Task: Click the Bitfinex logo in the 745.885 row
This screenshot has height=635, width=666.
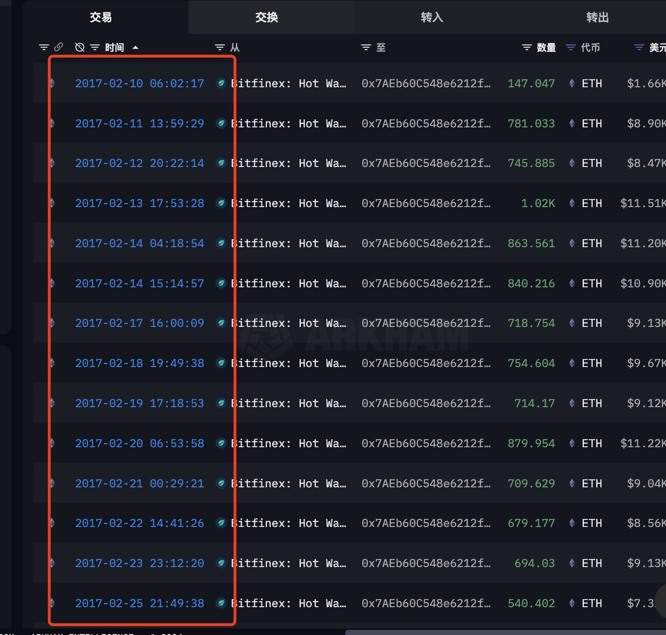Action: (221, 163)
